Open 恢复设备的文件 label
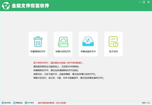 88,51
